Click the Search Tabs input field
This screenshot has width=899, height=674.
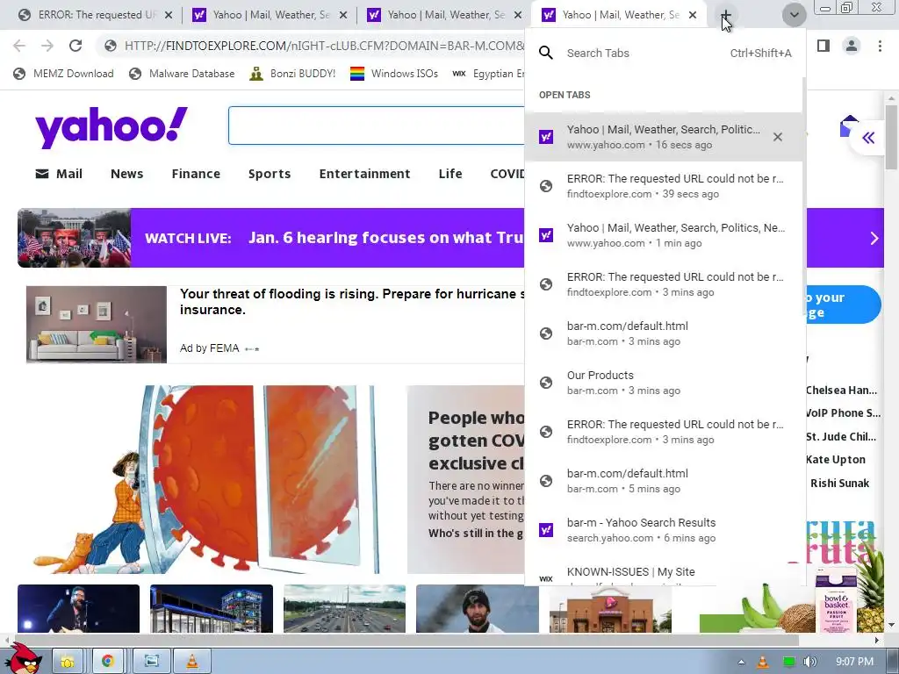(665, 54)
